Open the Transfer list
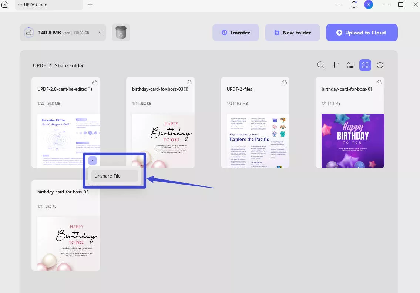Screen dimensions: 420x293 click(x=236, y=33)
